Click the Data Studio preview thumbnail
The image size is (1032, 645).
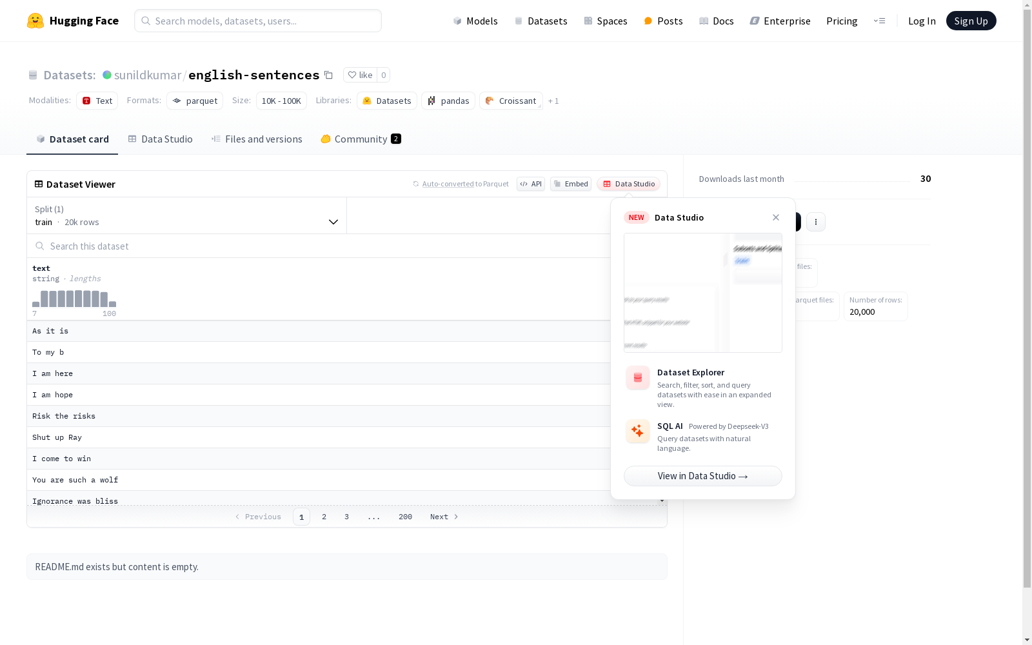tap(703, 293)
